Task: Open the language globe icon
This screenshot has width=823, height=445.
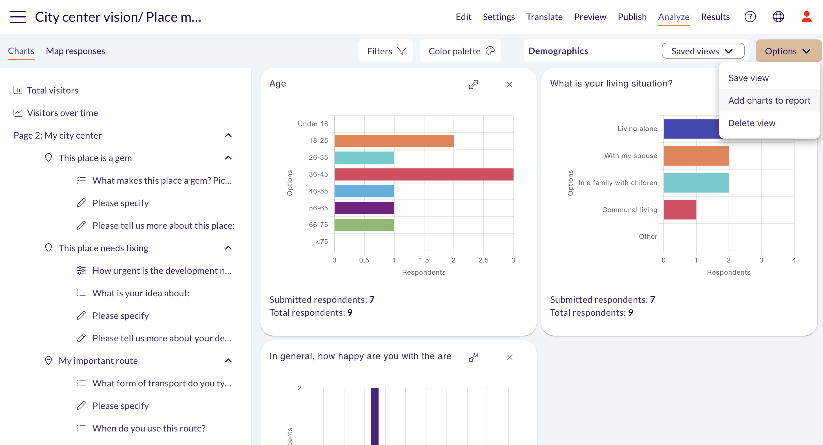Action: pos(778,17)
